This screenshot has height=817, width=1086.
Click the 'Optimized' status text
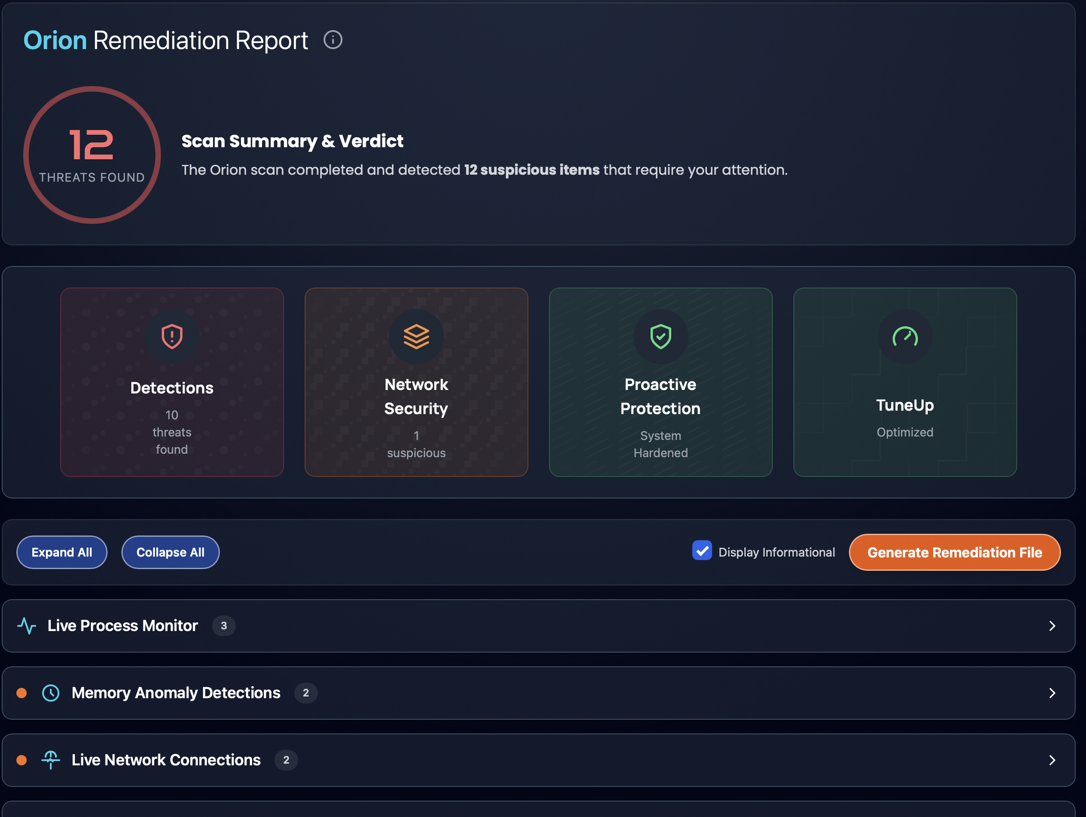[905, 432]
